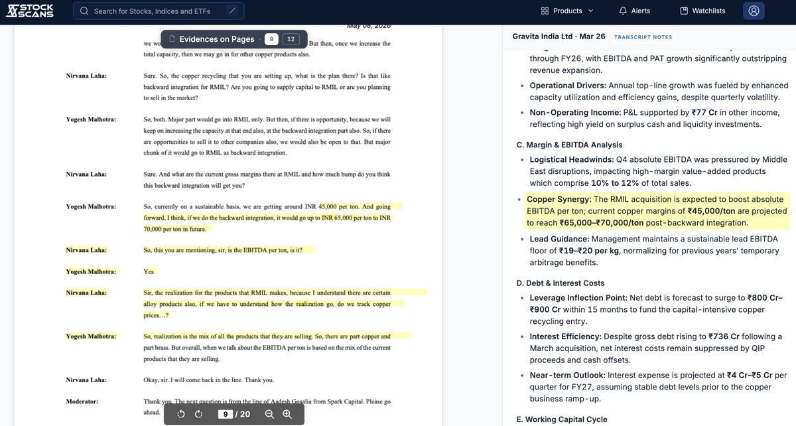Click highlighted text 'INR 45,000 per ton'
The height and width of the screenshot is (426, 796).
click(x=340, y=206)
